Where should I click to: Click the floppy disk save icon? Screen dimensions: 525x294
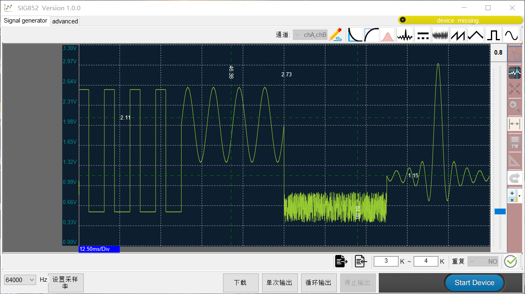click(515, 142)
